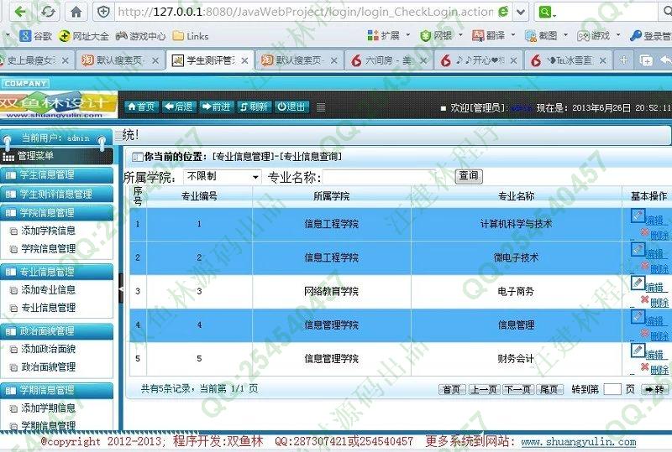Open the 翻译 translate dropdown
The width and height of the screenshot is (672, 452).
[493, 35]
